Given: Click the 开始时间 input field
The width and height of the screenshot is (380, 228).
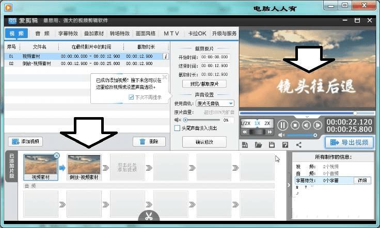Looking at the screenshot, I should click(x=215, y=57).
